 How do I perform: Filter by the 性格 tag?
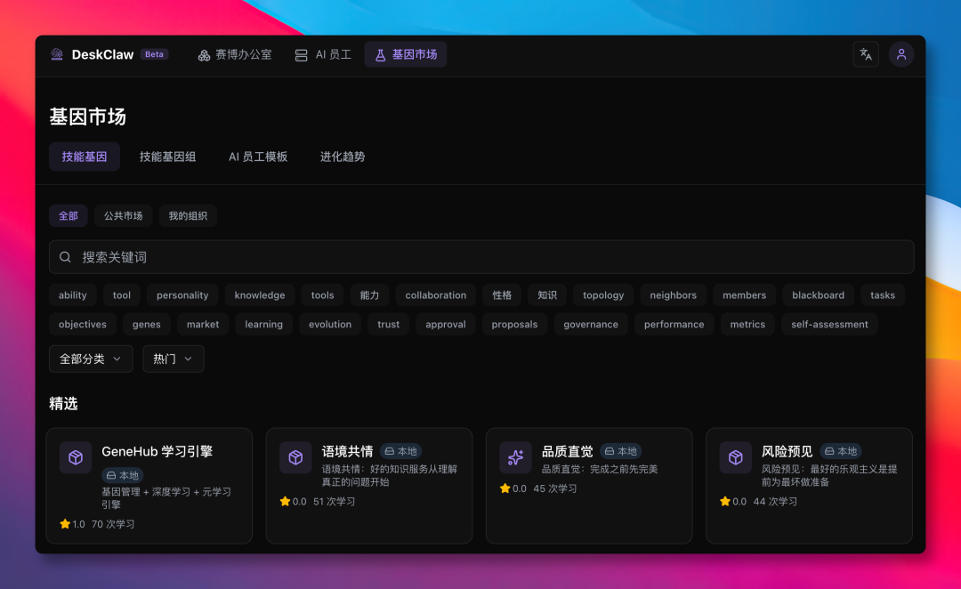(x=502, y=294)
